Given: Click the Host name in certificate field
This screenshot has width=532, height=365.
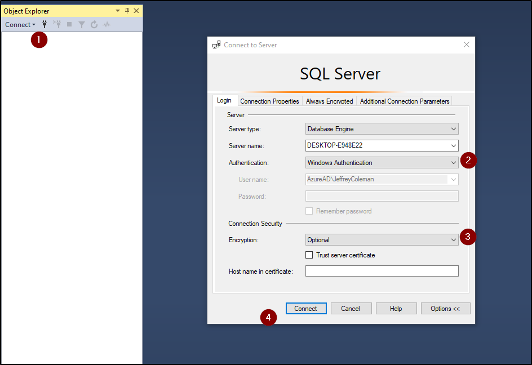Looking at the screenshot, I should (x=382, y=271).
